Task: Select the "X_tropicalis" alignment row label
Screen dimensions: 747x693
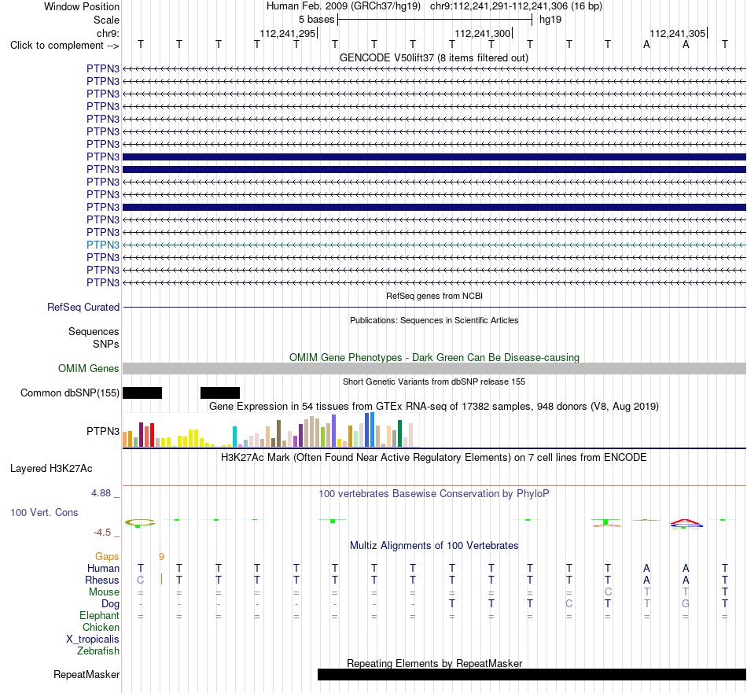Action: pyautogui.click(x=93, y=640)
